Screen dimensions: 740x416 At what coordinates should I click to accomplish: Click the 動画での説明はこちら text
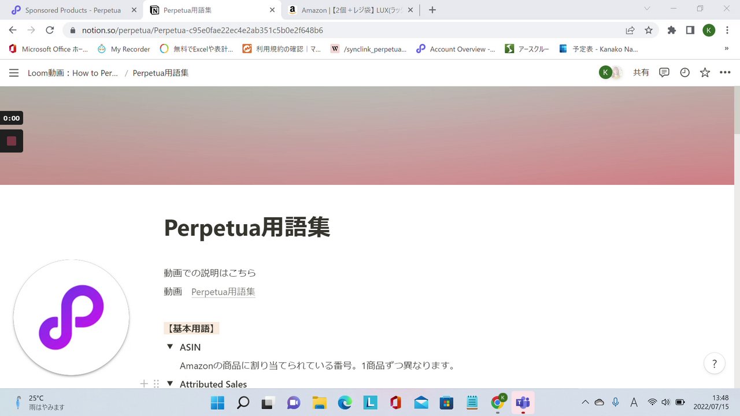pyautogui.click(x=210, y=273)
